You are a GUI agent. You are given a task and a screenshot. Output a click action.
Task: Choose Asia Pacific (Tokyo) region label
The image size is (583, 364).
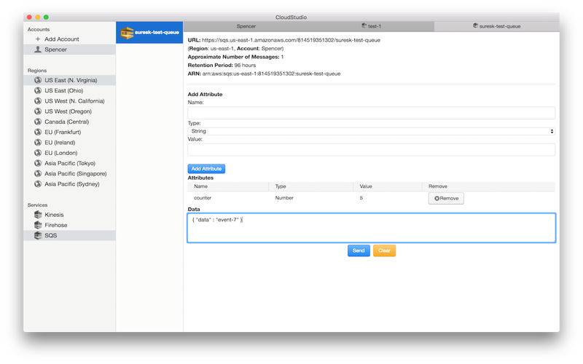point(70,163)
